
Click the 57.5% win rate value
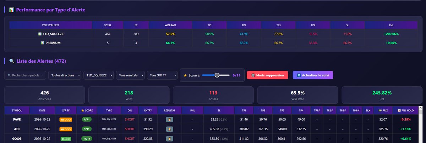(170, 34)
